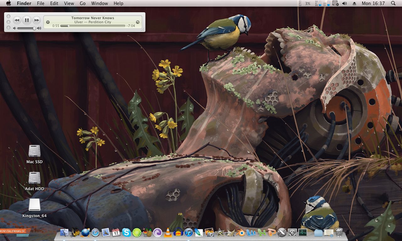Open VLC traffic cone icon
Viewport: 402px width, 241px height.
[168, 233]
